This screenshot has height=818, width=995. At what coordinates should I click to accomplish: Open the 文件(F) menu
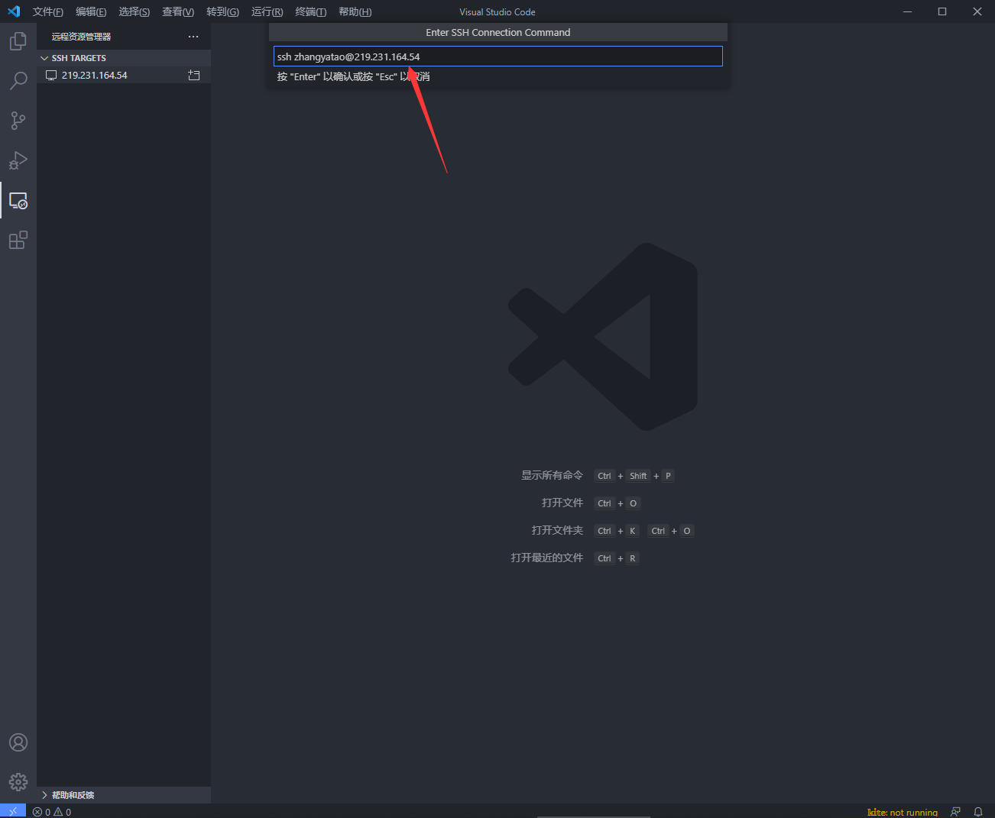[48, 11]
